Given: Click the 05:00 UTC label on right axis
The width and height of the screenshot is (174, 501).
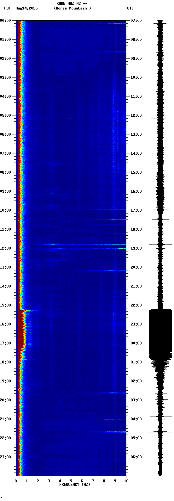Looking at the screenshot, I should click(136, 438).
